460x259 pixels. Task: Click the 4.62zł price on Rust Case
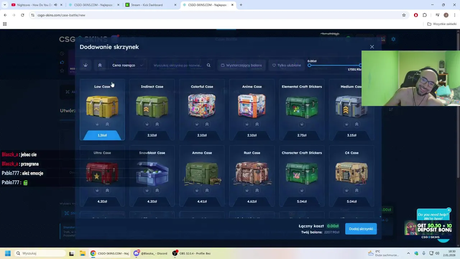pyautogui.click(x=252, y=201)
